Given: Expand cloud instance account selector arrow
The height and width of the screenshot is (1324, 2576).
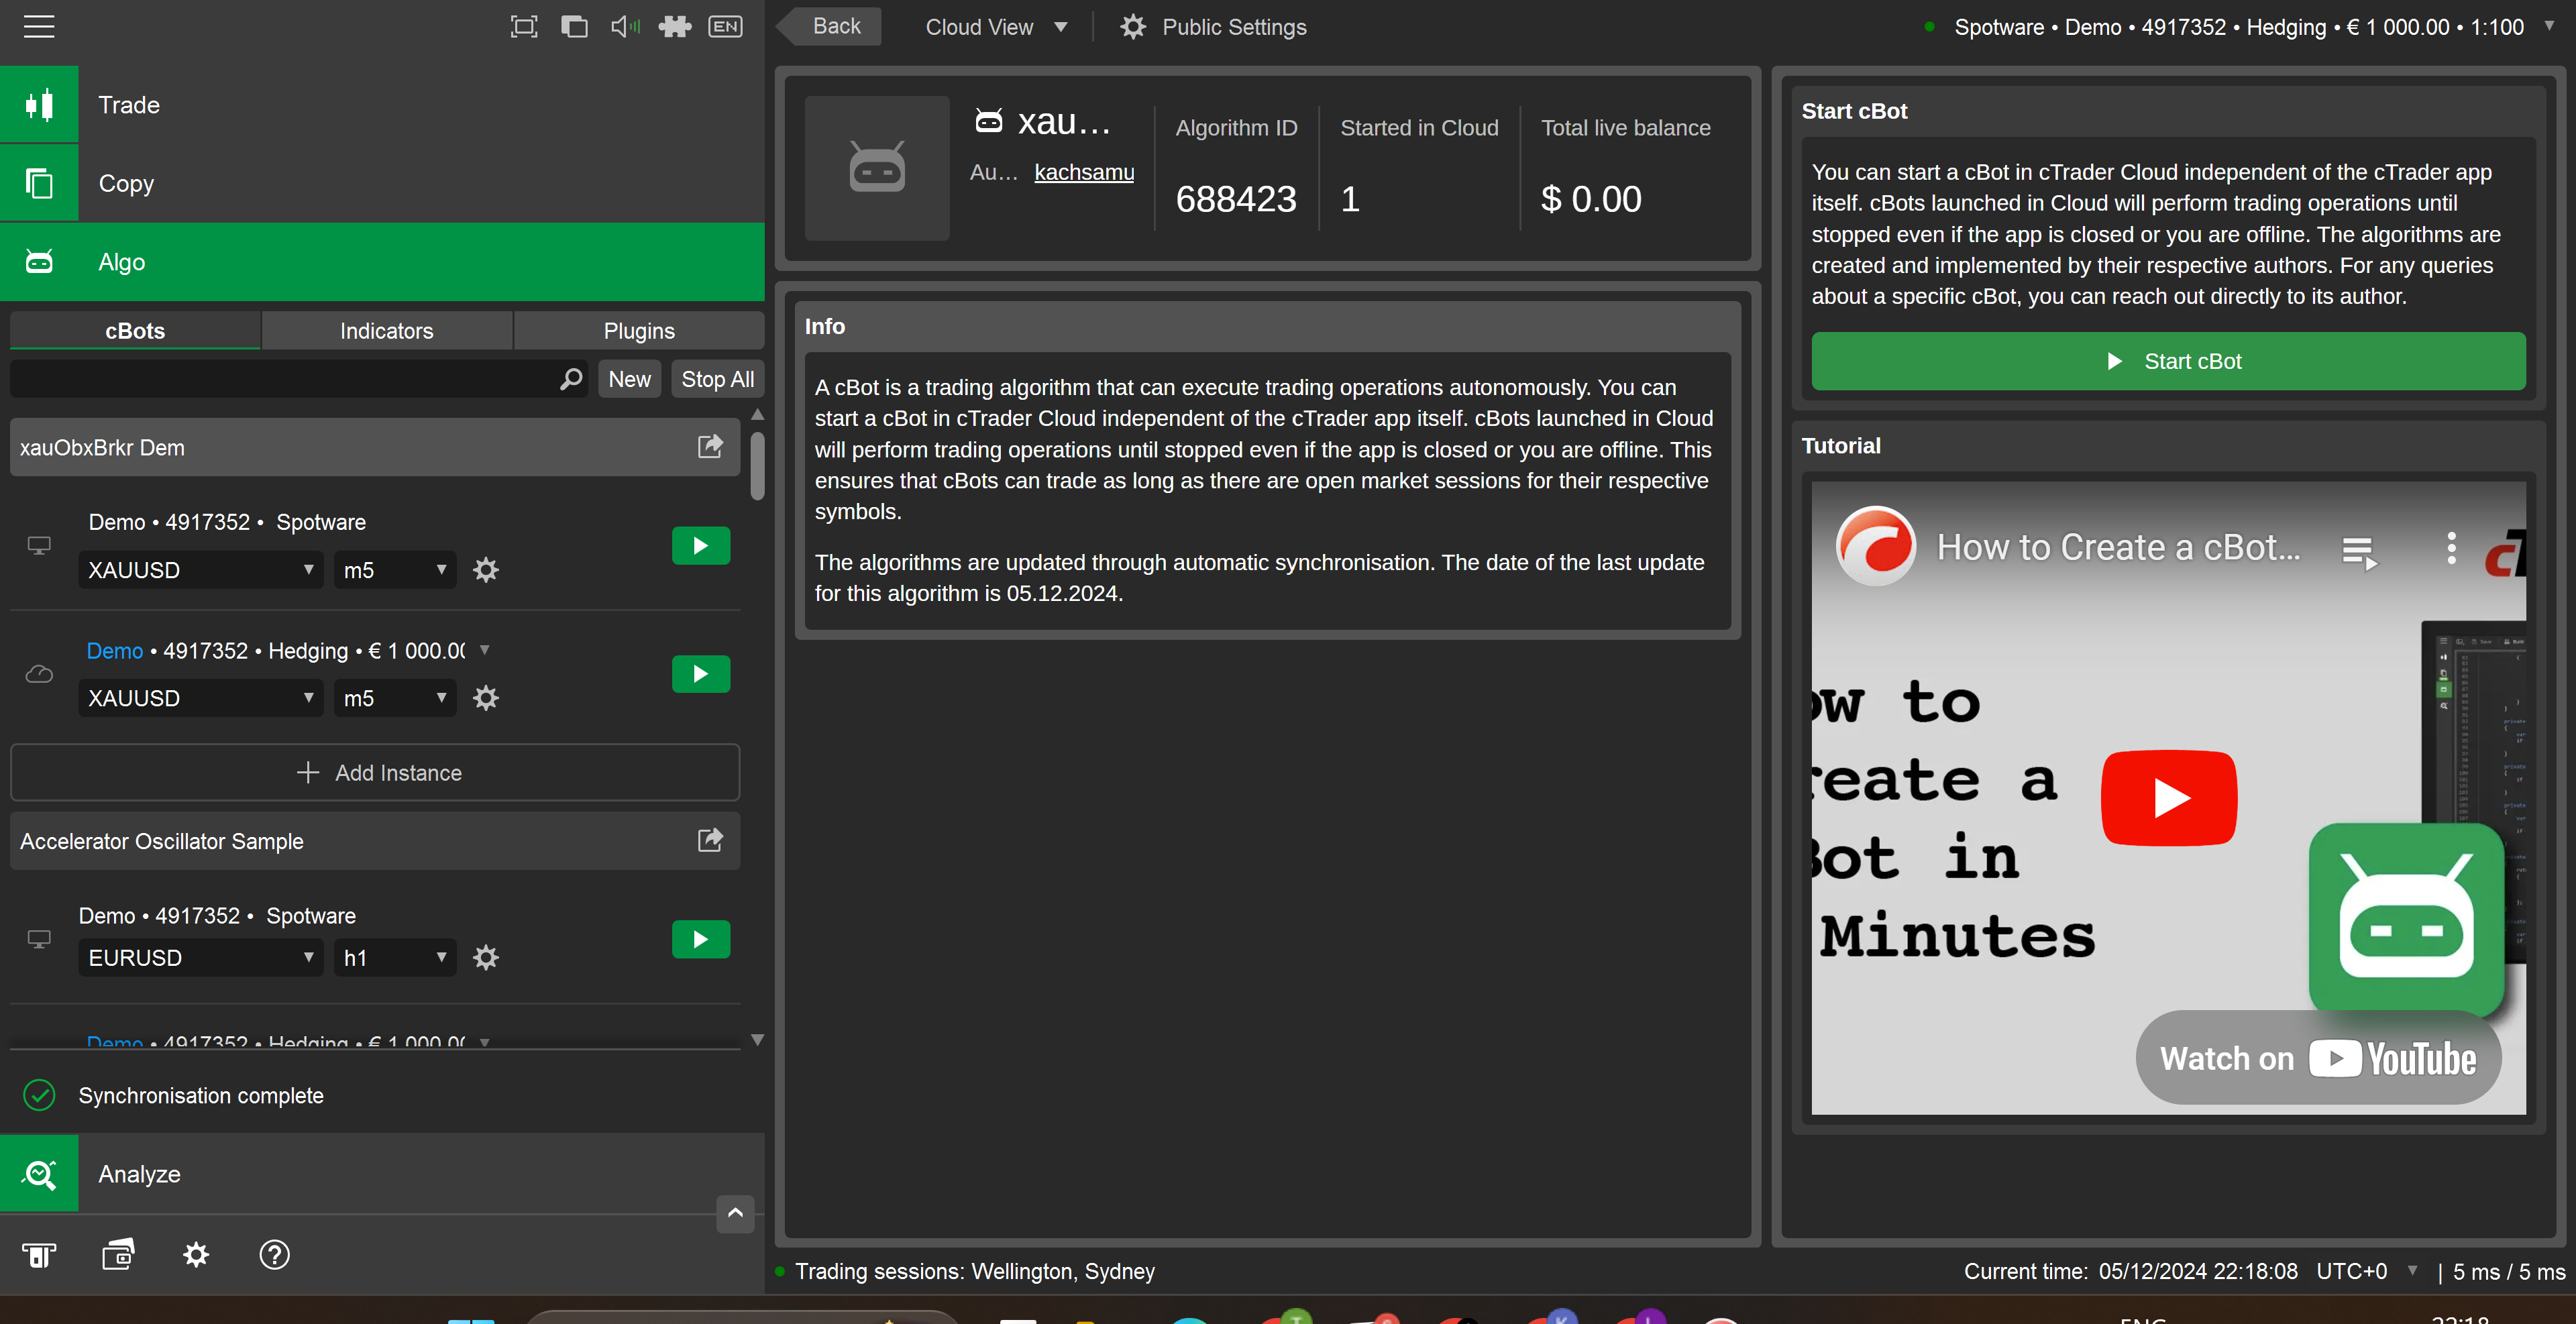Looking at the screenshot, I should coord(485,650).
